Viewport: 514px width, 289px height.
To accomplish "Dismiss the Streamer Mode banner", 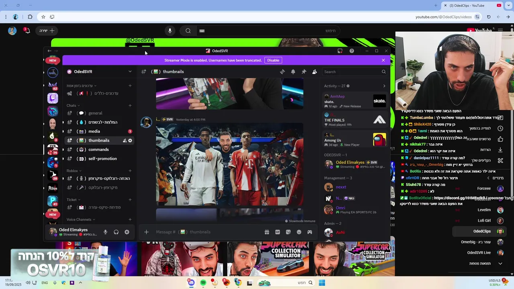I will click(x=383, y=60).
